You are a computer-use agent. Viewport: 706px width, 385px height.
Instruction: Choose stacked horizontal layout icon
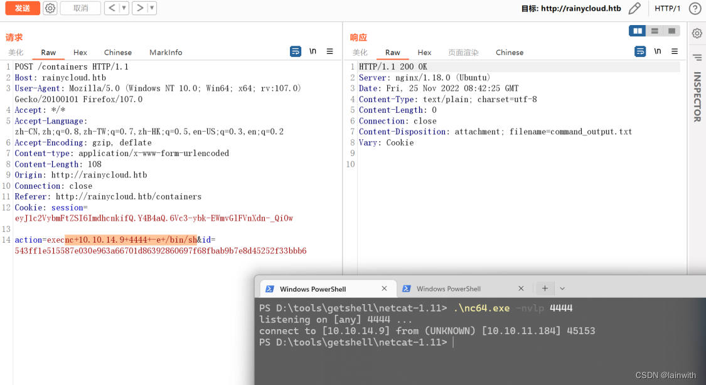click(x=655, y=31)
